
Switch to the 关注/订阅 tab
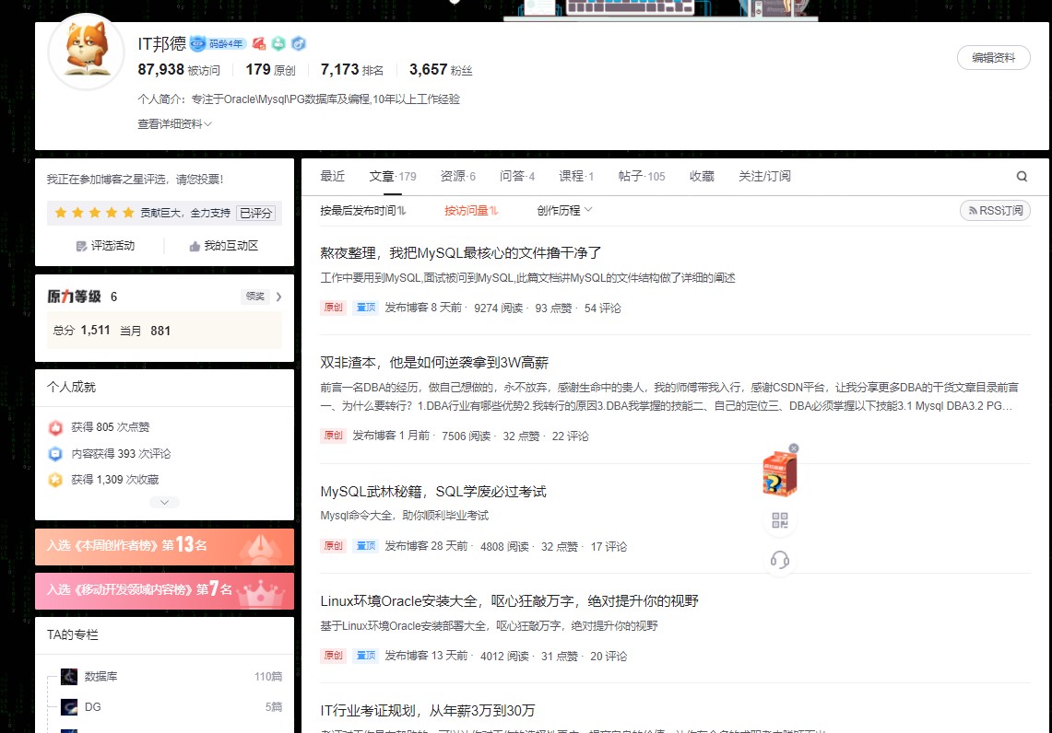(x=764, y=176)
